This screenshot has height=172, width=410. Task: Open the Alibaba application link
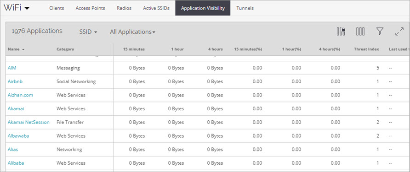pyautogui.click(x=16, y=163)
